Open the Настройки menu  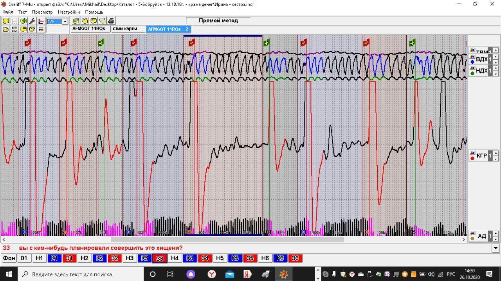[69, 12]
